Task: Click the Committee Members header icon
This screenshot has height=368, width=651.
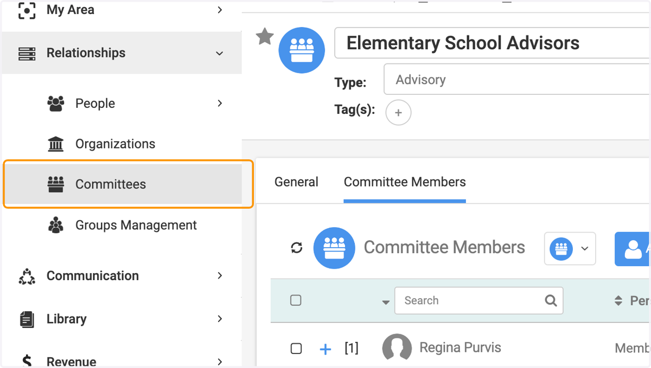Action: click(334, 248)
